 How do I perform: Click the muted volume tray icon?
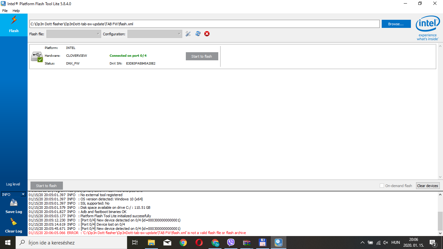click(386, 243)
